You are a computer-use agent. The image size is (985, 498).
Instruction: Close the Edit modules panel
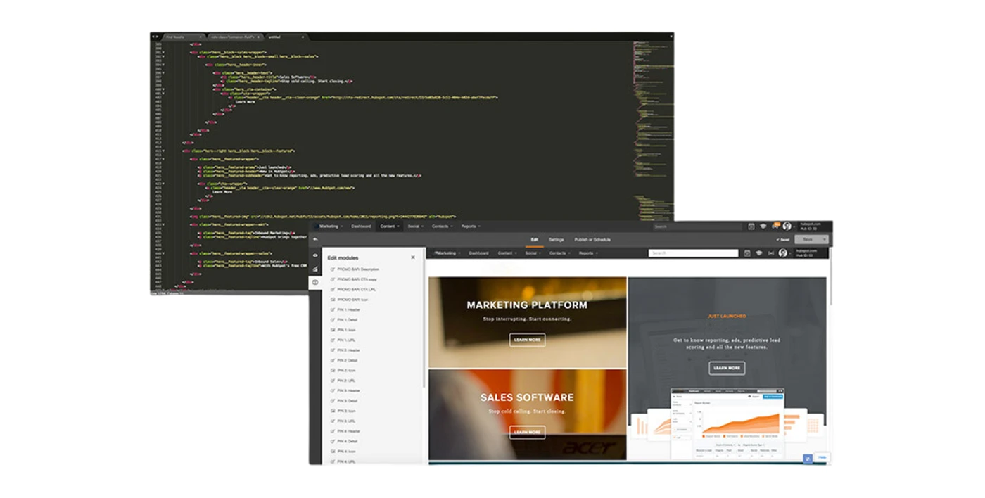[x=413, y=257]
